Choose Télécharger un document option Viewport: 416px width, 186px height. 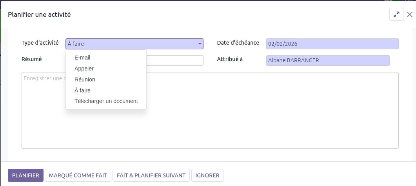click(106, 101)
